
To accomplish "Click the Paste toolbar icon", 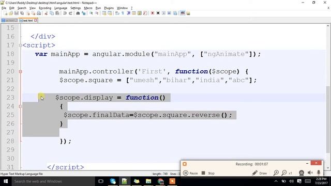I will 57,13.
